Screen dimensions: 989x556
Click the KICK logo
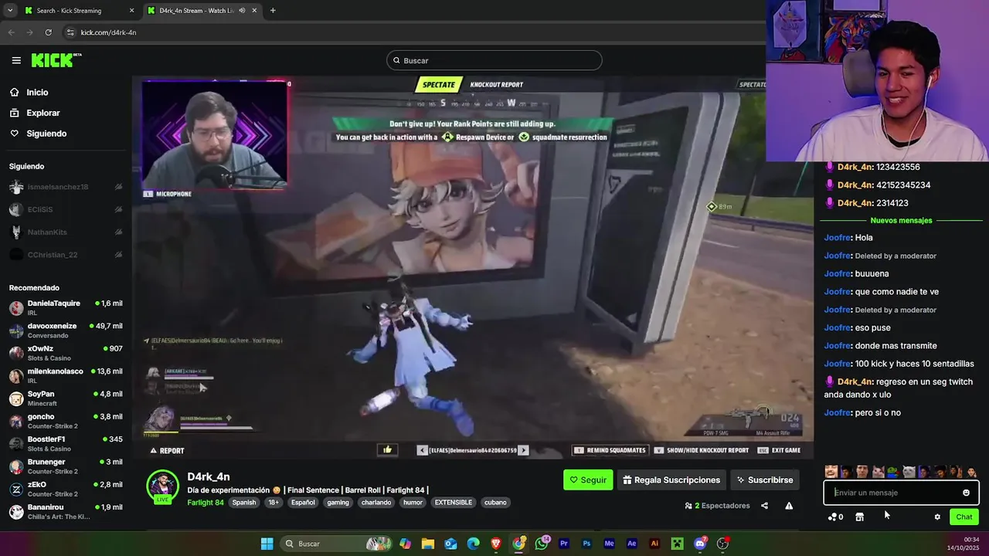tap(56, 60)
